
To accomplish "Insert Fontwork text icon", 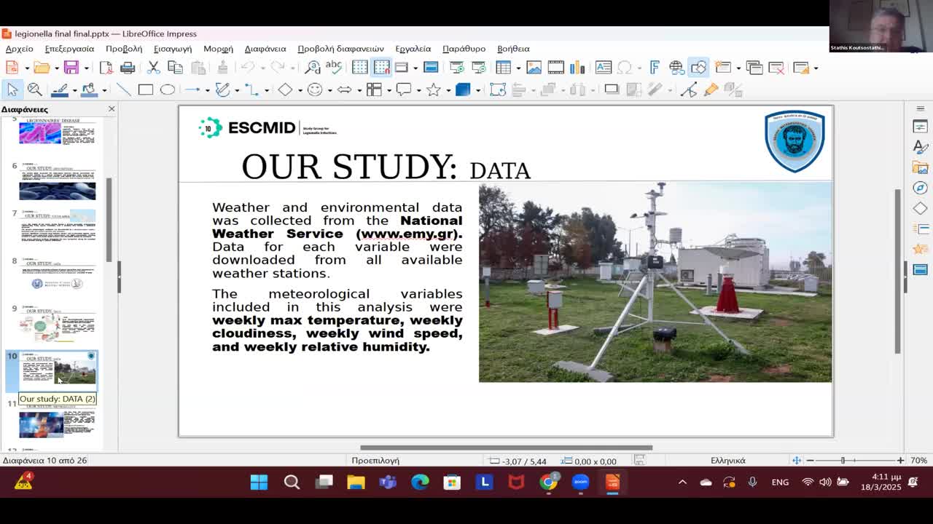I will click(655, 68).
